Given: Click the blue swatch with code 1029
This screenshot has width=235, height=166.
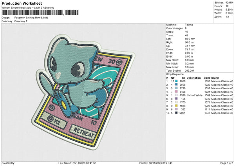Looking at the screenshot, I should pyautogui.click(x=176, y=85).
